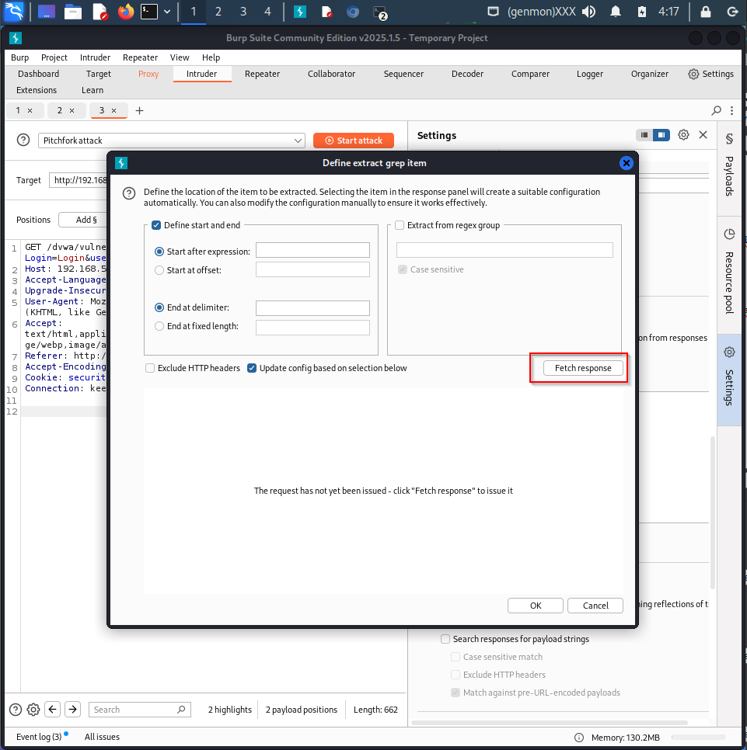Image resolution: width=747 pixels, height=750 pixels.
Task: Switch to the Repeater tab
Action: [x=262, y=74]
